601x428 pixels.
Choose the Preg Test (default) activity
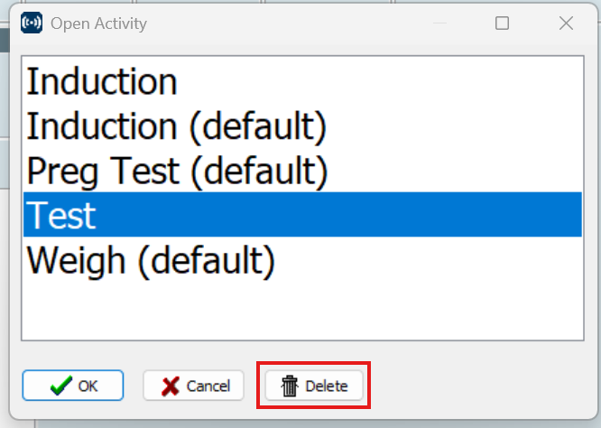302,171
